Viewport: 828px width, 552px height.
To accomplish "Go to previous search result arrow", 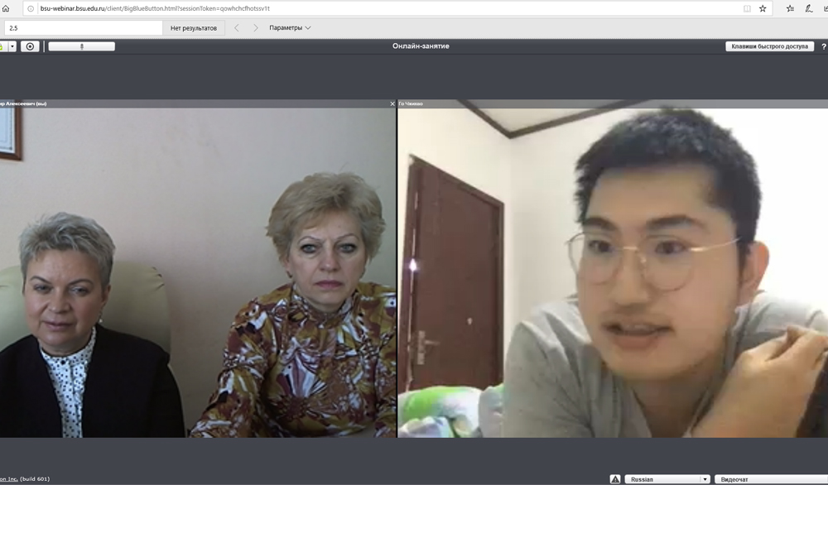I will 236,27.
